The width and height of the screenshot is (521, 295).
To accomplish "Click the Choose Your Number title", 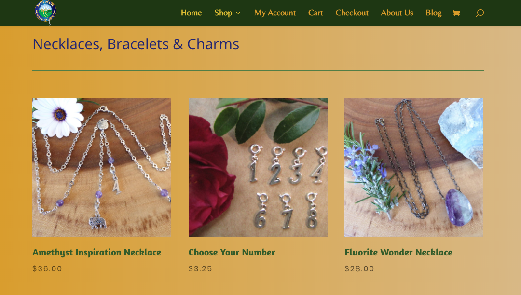I will 232,253.
